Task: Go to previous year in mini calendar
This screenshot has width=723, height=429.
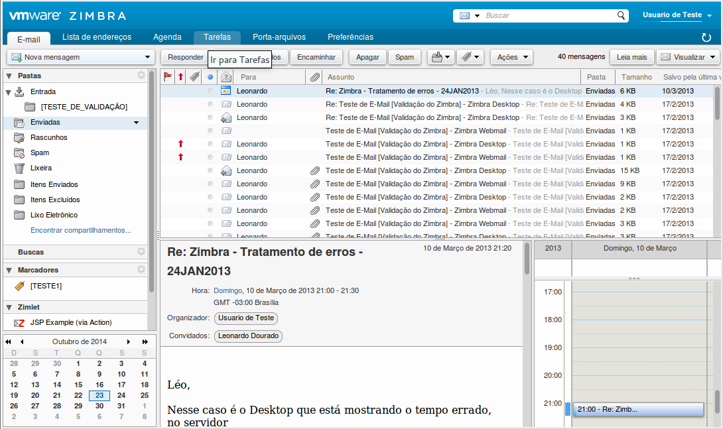Action: 9,341
